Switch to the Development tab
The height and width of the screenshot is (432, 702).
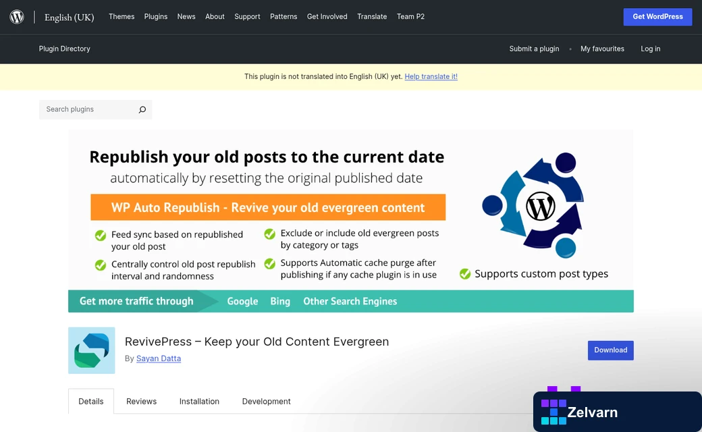pyautogui.click(x=266, y=401)
